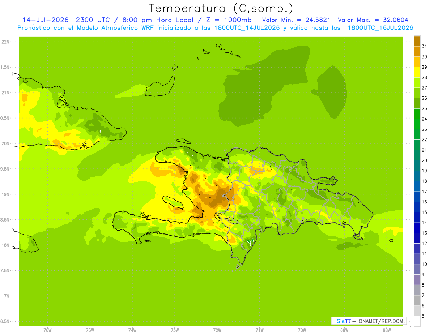Pick the yellow swatch between 28 and 29
Viewport: 434px width, 335px height.
pyautogui.click(x=417, y=72)
